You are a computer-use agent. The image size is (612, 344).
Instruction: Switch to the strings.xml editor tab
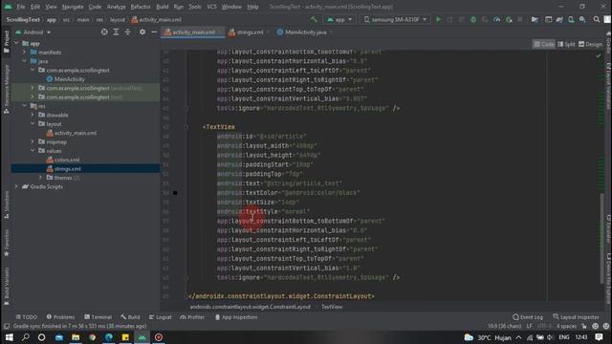[249, 32]
